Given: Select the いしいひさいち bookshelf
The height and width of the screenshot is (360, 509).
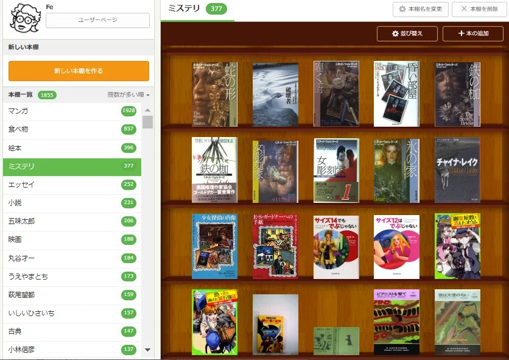Looking at the screenshot, I should coord(72,313).
